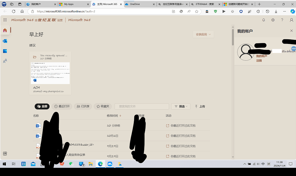Open WPS Office from the taskbar
The width and height of the screenshot is (296, 176).
[x=62, y=164]
